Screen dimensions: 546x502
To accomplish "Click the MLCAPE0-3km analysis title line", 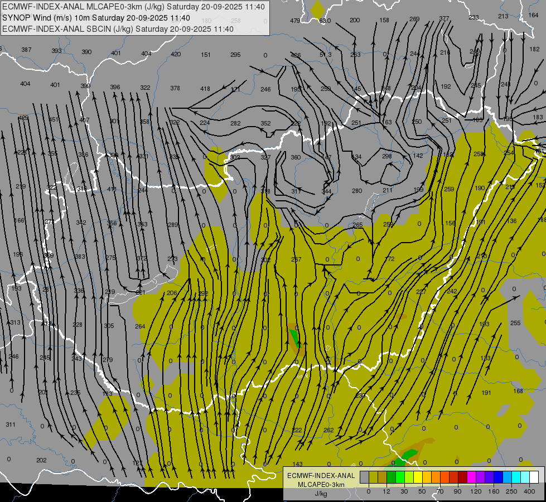I will tap(133, 7).
